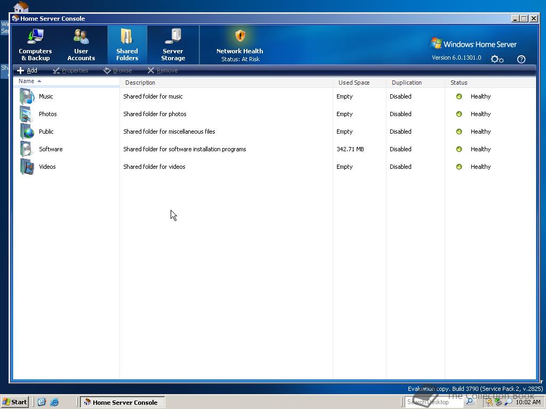The width and height of the screenshot is (546, 409).
Task: Click the house icon on the desktop
Action: (x=21, y=6)
